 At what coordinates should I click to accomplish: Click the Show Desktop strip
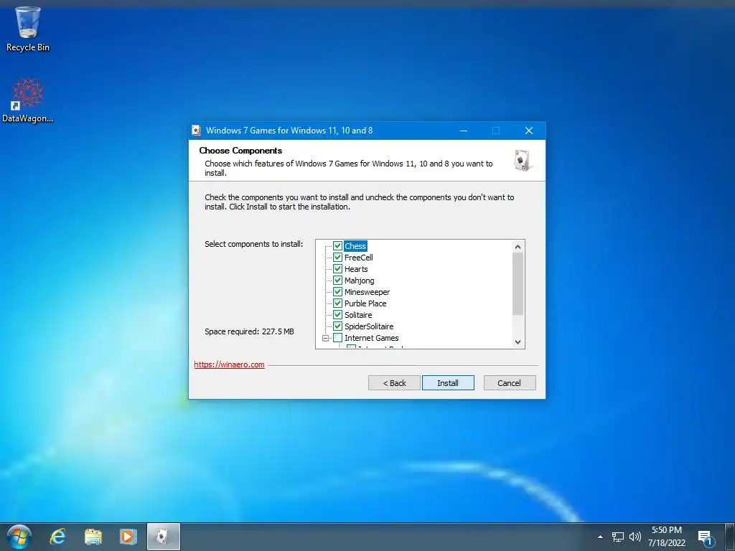(730, 537)
